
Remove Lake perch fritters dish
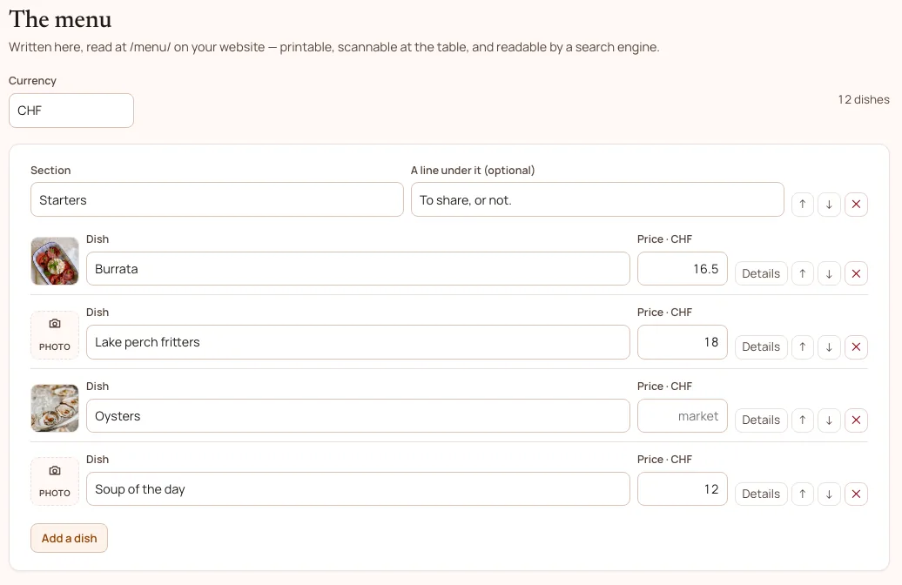856,346
